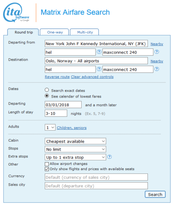Click the ITA Software logo

coord(16,12)
